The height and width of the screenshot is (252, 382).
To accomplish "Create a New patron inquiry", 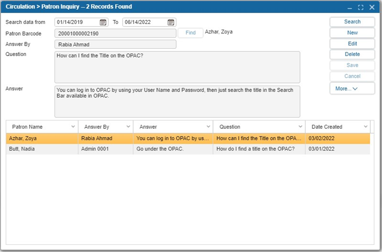I will [352, 33].
